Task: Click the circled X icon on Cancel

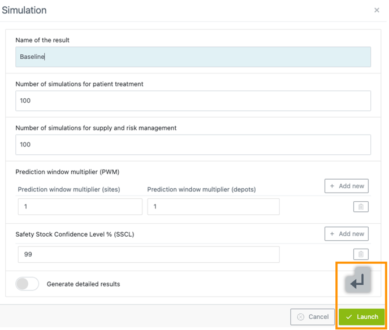Action: coord(301,317)
